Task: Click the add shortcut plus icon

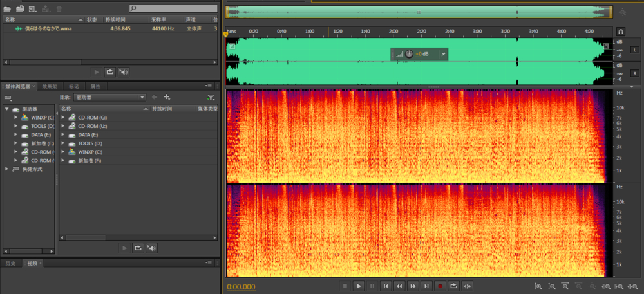Action: [167, 97]
